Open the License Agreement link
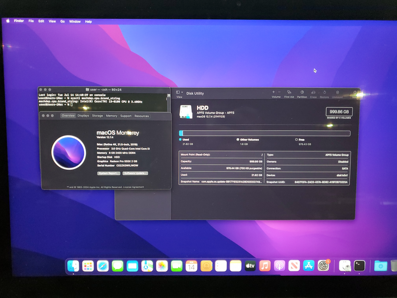This screenshot has height=298, width=397. [x=134, y=187]
